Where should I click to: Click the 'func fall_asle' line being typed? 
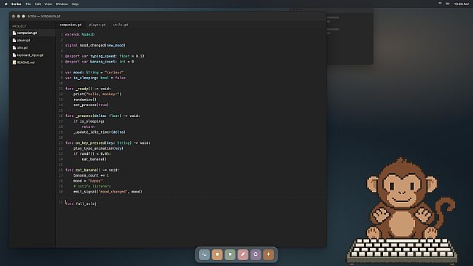[x=81, y=204]
